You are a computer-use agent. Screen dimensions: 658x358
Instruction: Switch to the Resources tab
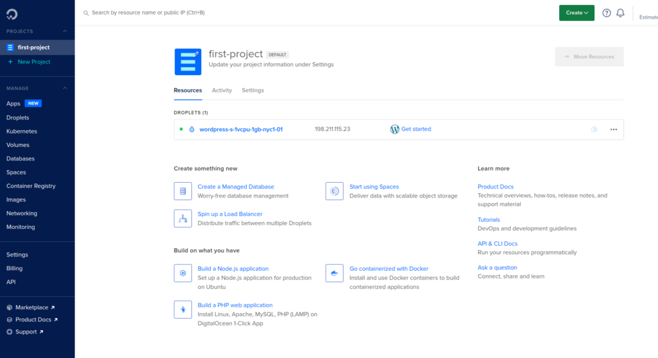[188, 90]
